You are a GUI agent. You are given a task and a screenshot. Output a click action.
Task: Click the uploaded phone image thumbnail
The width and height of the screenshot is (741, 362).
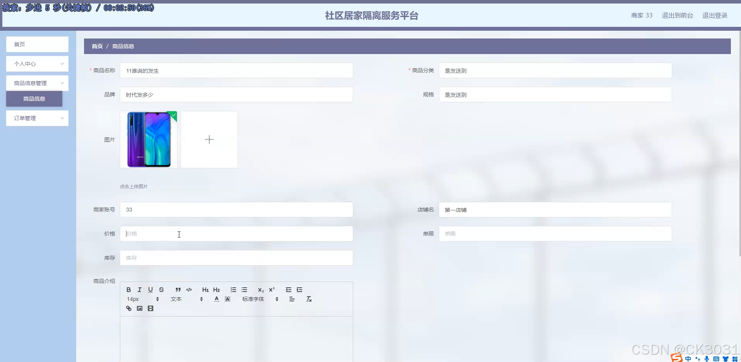[x=149, y=140]
